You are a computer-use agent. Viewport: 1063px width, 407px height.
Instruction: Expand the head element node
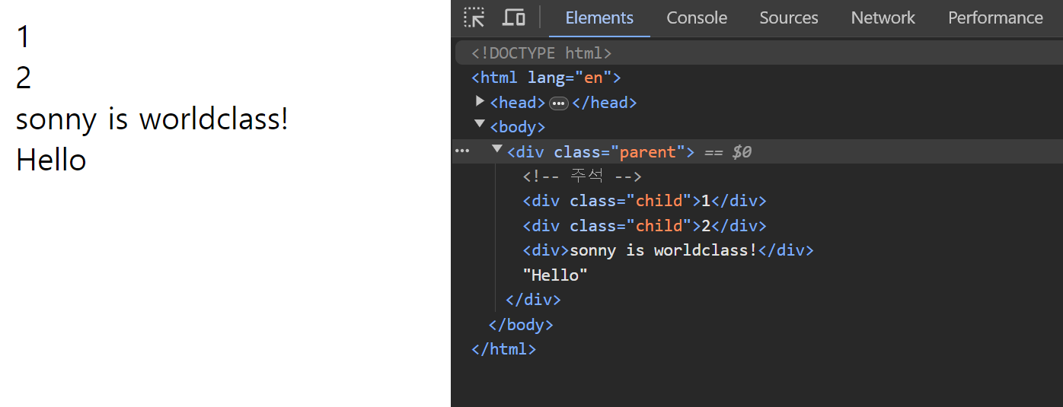[x=480, y=101]
